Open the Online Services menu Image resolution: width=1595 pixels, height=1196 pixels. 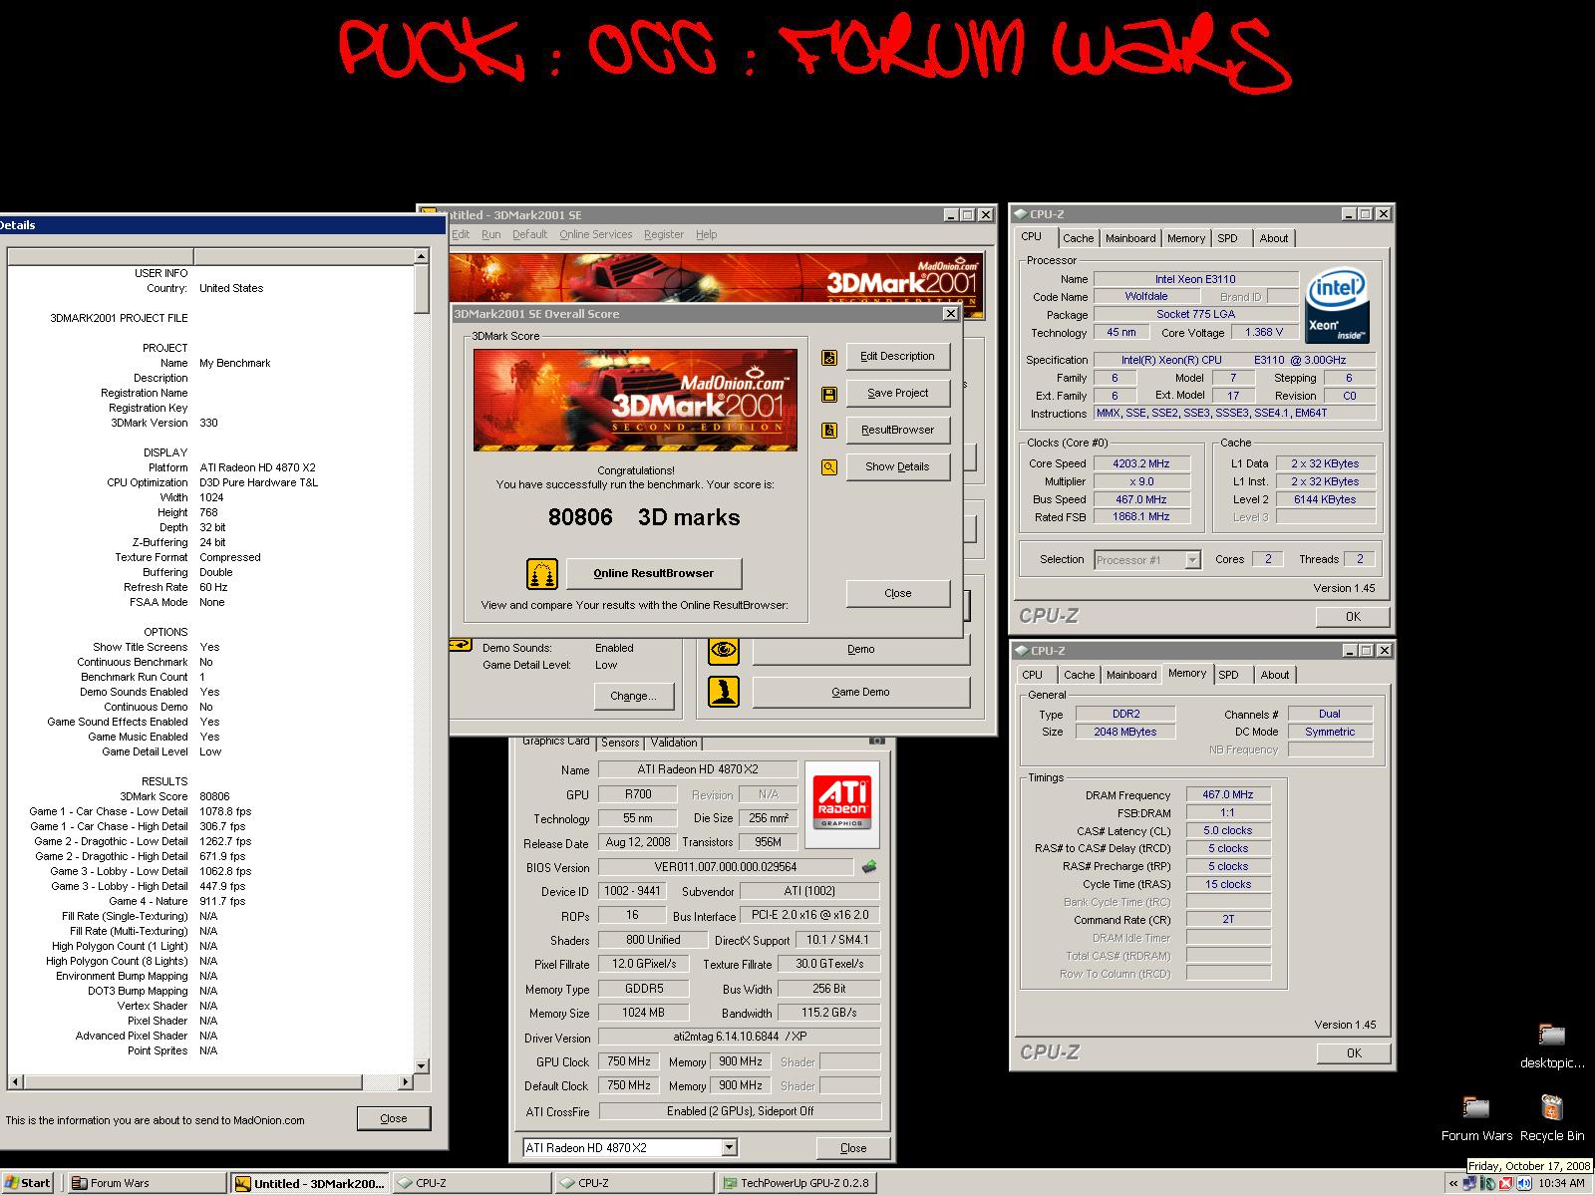(595, 234)
